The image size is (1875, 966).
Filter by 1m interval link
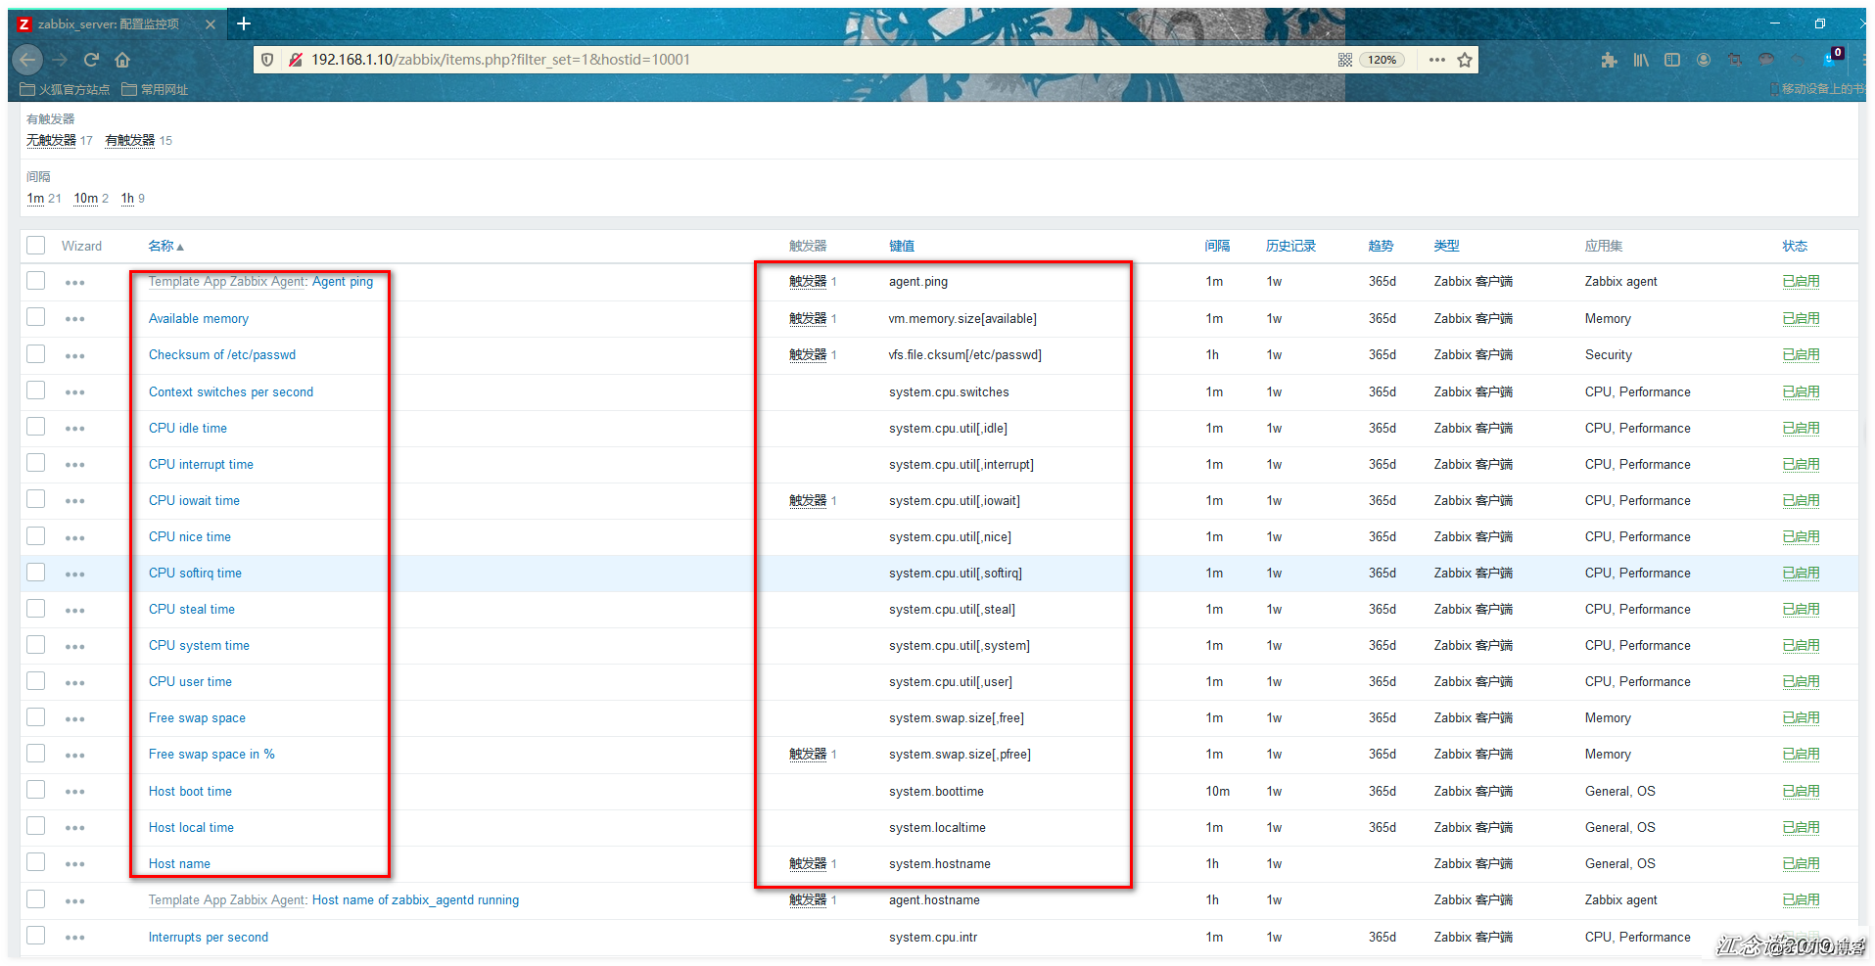(x=35, y=199)
